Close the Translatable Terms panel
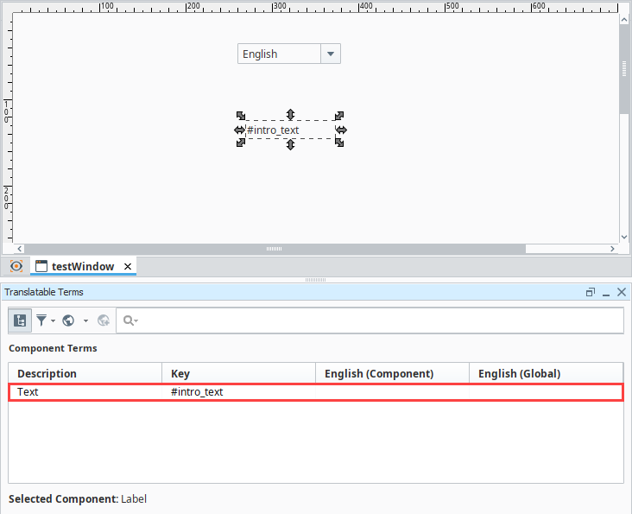The image size is (632, 514). pyautogui.click(x=622, y=293)
